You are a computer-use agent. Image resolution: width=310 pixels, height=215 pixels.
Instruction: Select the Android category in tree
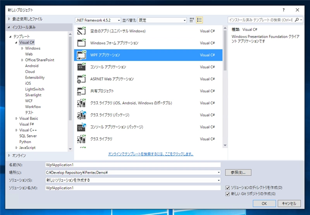point(32,66)
